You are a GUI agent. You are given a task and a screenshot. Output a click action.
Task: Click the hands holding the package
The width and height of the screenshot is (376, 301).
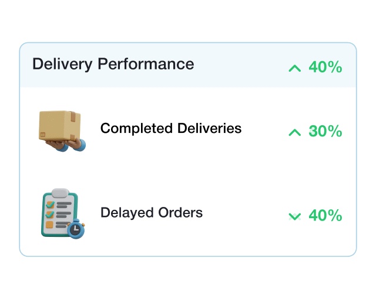pos(66,145)
